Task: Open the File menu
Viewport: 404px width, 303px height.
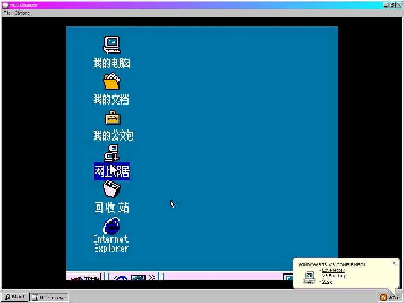Action: [7, 13]
